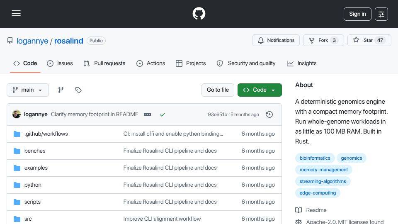
Task: Select the bioinformatics topic tag
Action: point(315,158)
